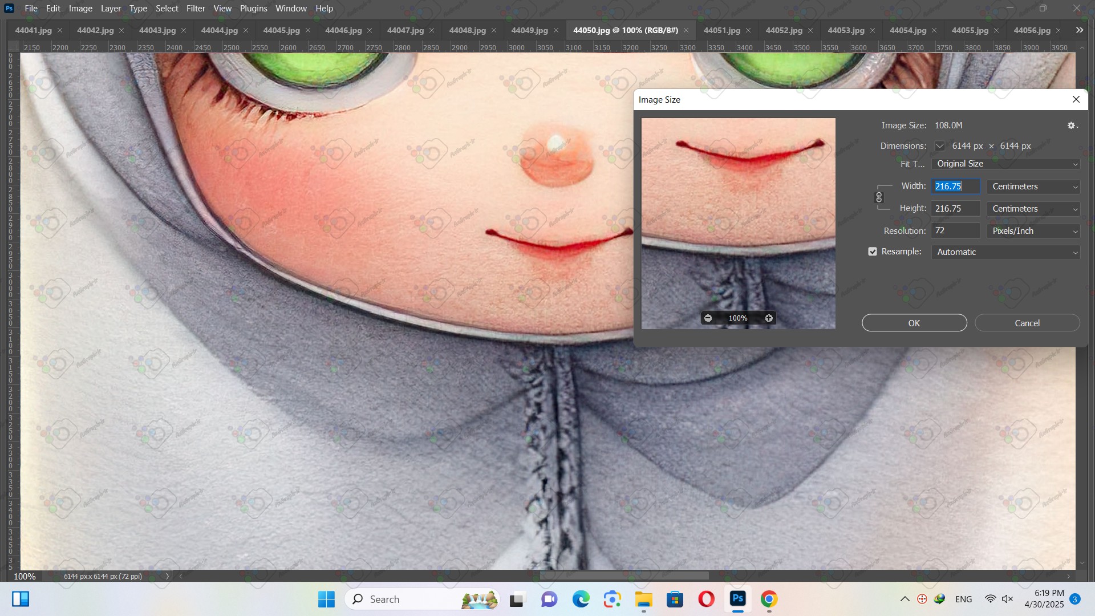Open Opera browser from the taskbar

[707, 599]
